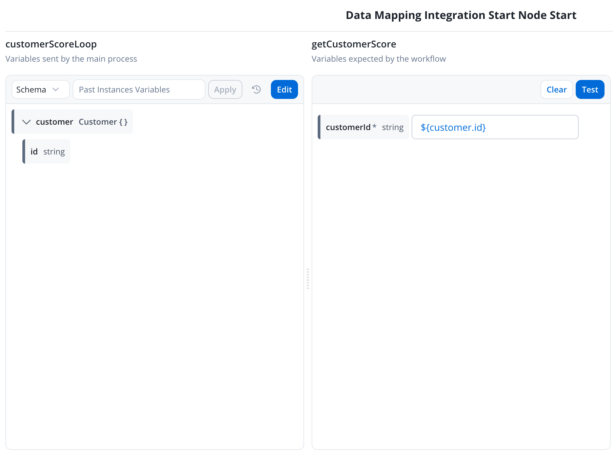
Task: Collapse the customer node chevron
Action: pos(26,122)
